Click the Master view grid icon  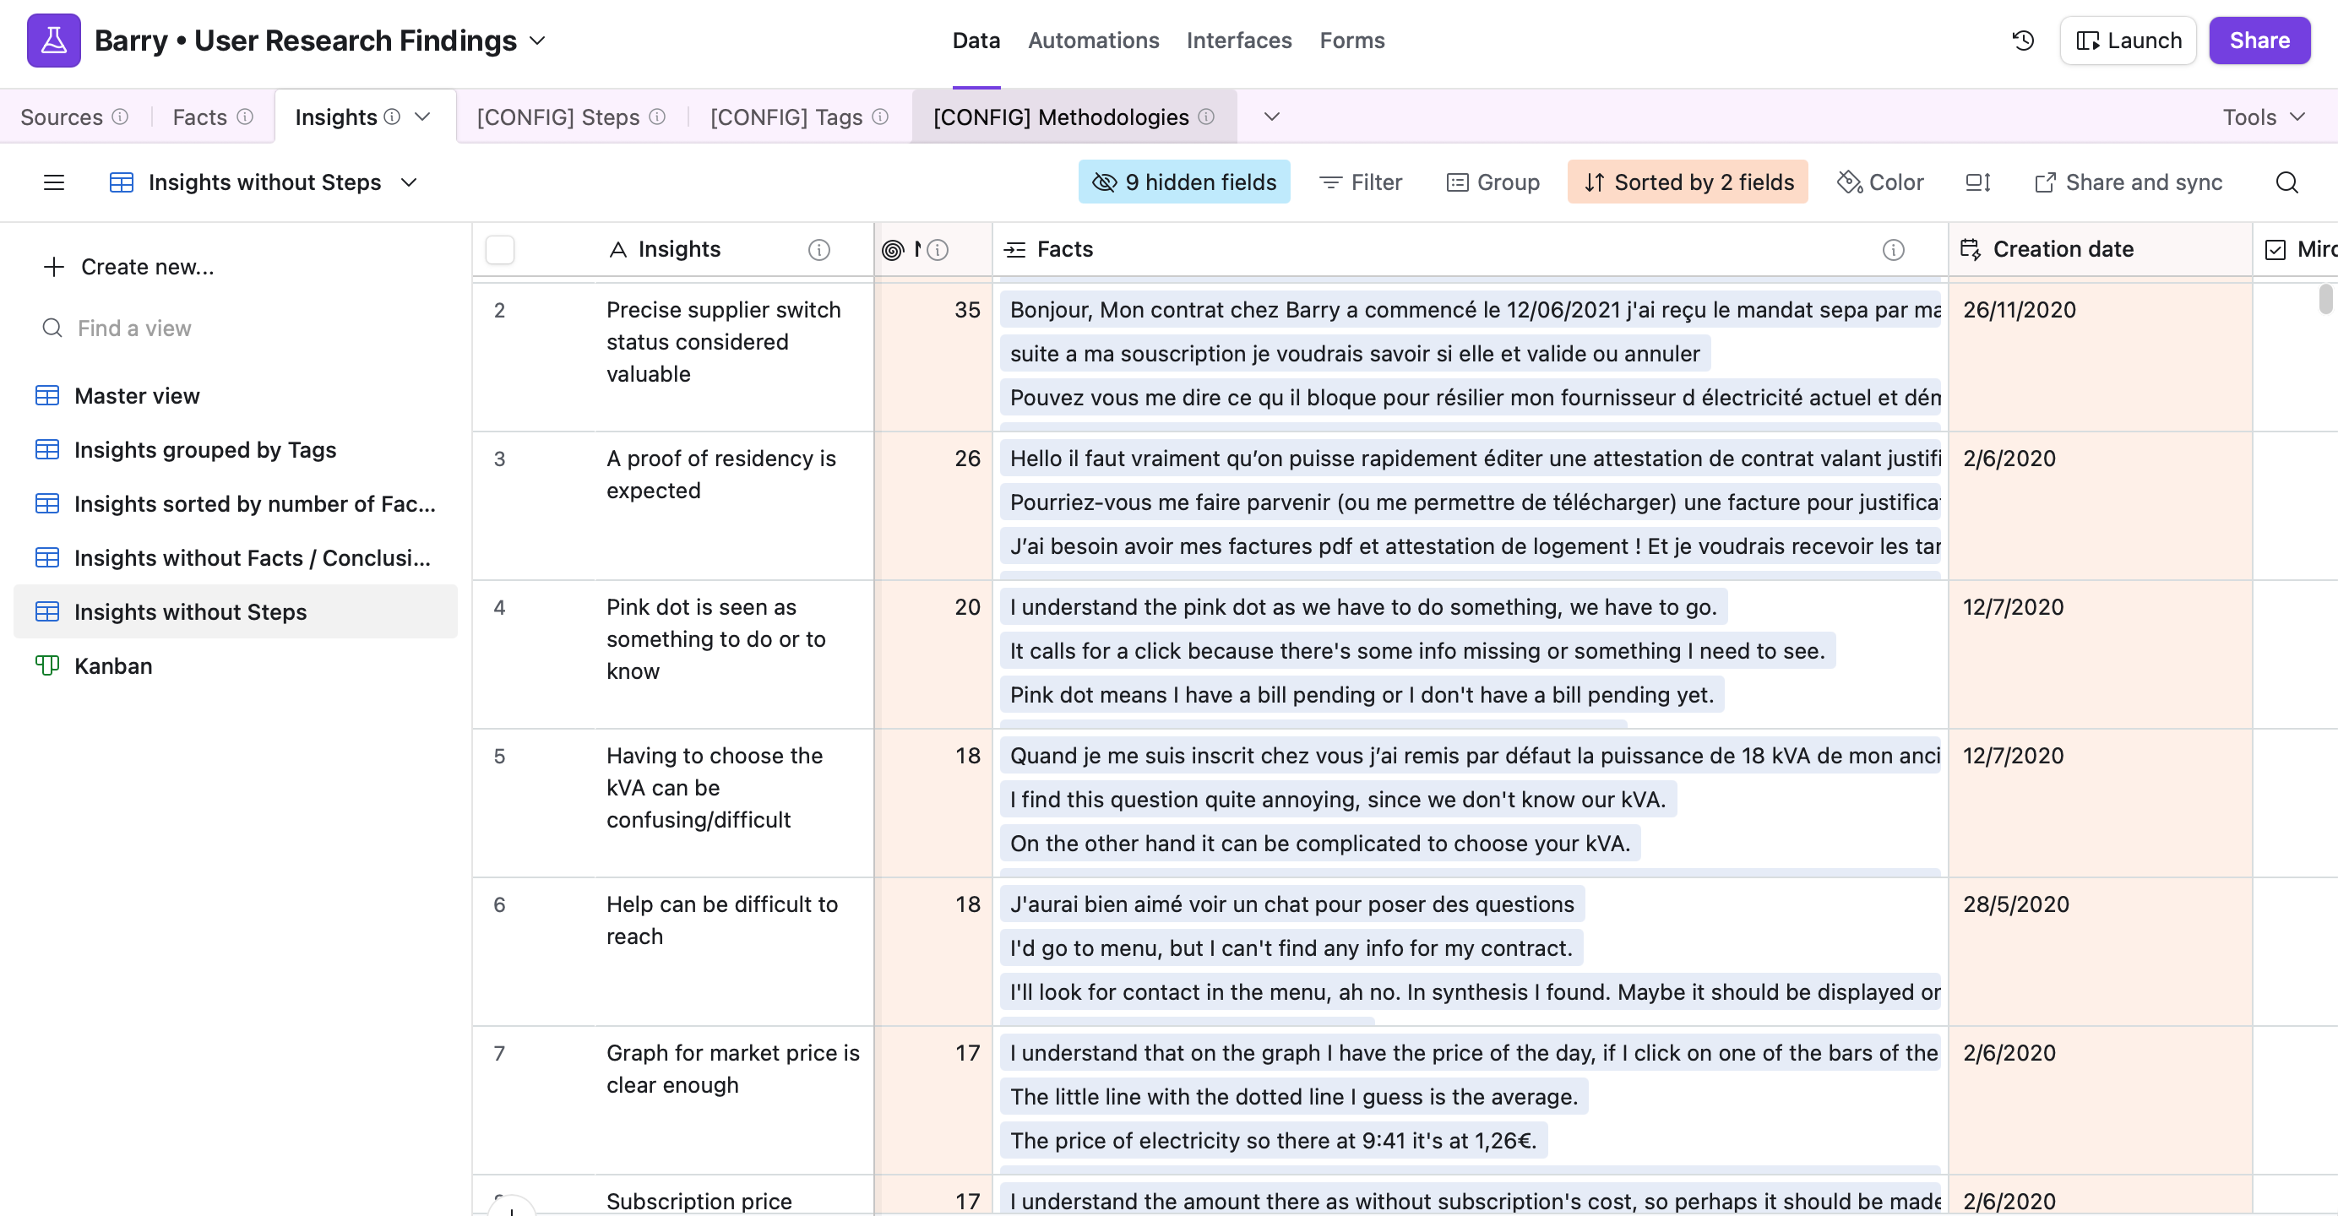(x=47, y=396)
